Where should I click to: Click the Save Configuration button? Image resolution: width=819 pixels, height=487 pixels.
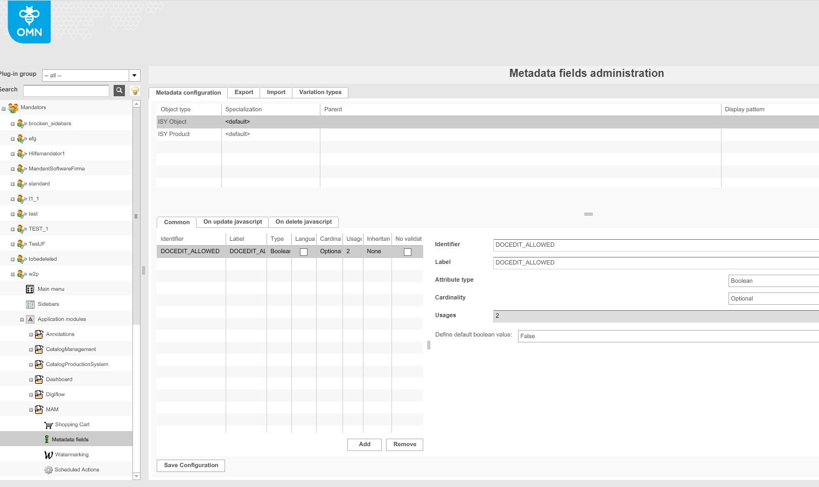[x=191, y=465]
